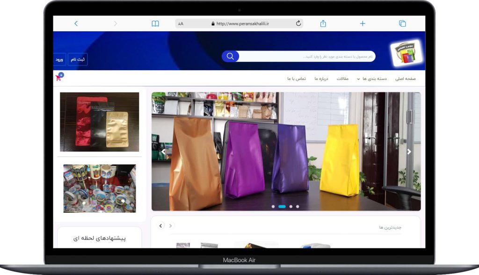This screenshot has width=479, height=275.
Task: Show all tabs overview icon
Action: [x=402, y=23]
